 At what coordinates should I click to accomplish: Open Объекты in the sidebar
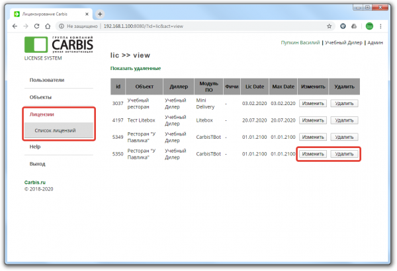click(41, 97)
